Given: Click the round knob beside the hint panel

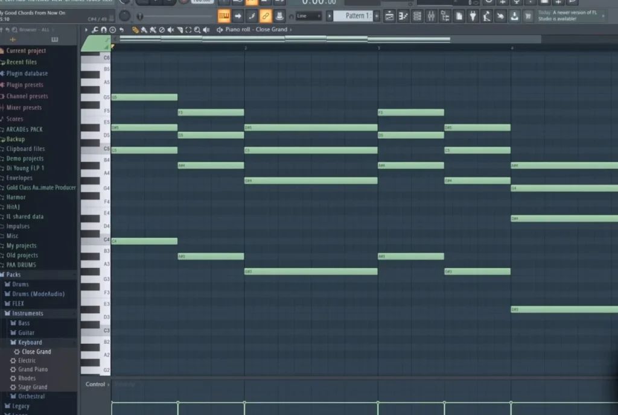Looking at the screenshot, I should (x=124, y=16).
